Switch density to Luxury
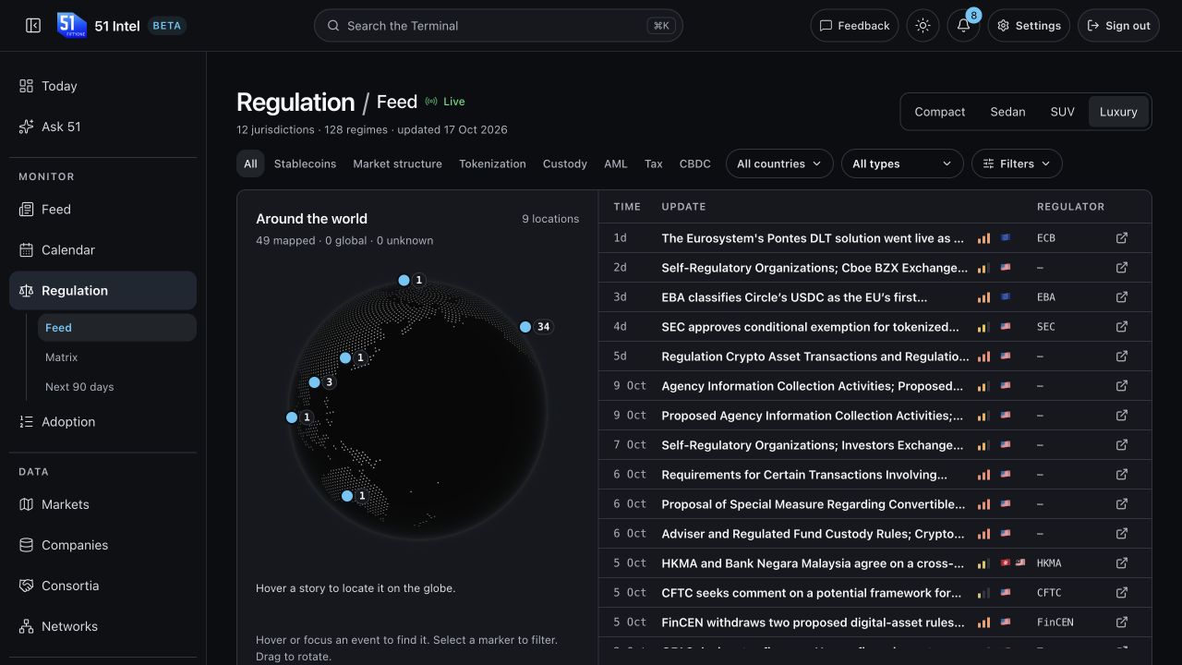Image resolution: width=1182 pixels, height=665 pixels. [x=1118, y=112]
